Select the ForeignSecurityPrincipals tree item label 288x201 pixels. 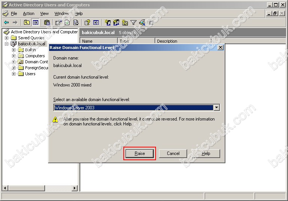36,68
